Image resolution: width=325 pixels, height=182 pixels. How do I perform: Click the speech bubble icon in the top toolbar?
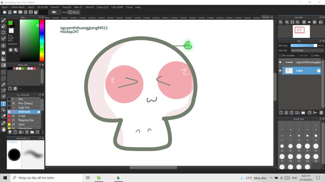pyautogui.click(x=15, y=12)
